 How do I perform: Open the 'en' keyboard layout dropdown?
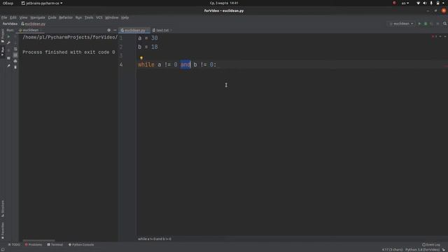(x=405, y=3)
